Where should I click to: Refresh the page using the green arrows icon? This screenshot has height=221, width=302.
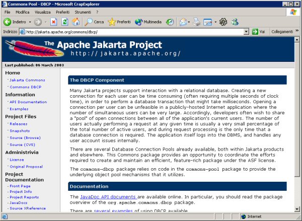point(65,22)
